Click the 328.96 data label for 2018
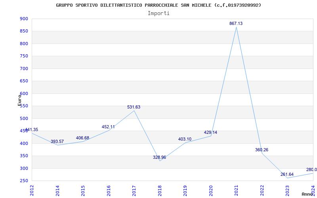Viewport: 317px width, 198px height. point(159,157)
